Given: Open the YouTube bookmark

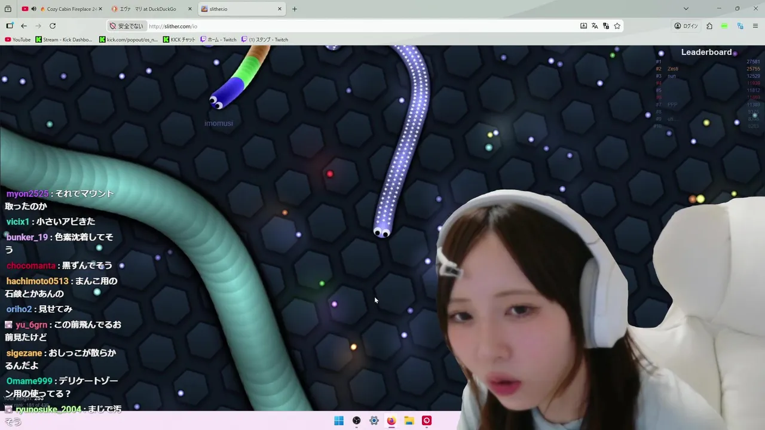Looking at the screenshot, I should pyautogui.click(x=17, y=39).
